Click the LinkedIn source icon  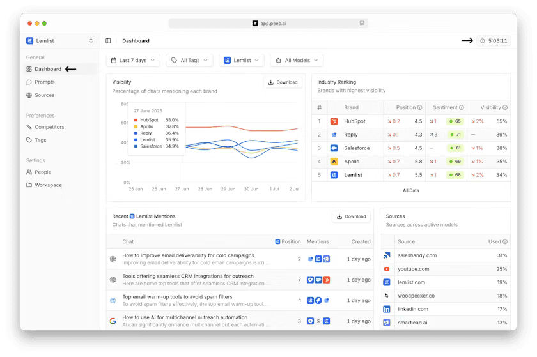[x=387, y=309]
